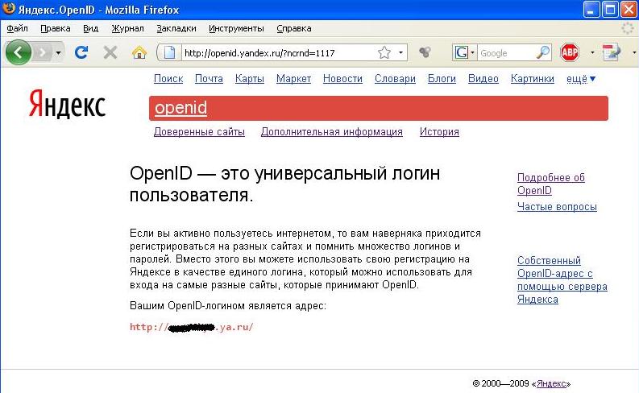The width and height of the screenshot is (639, 393).
Task: Click the page identity icon in address bar
Action: point(169,52)
